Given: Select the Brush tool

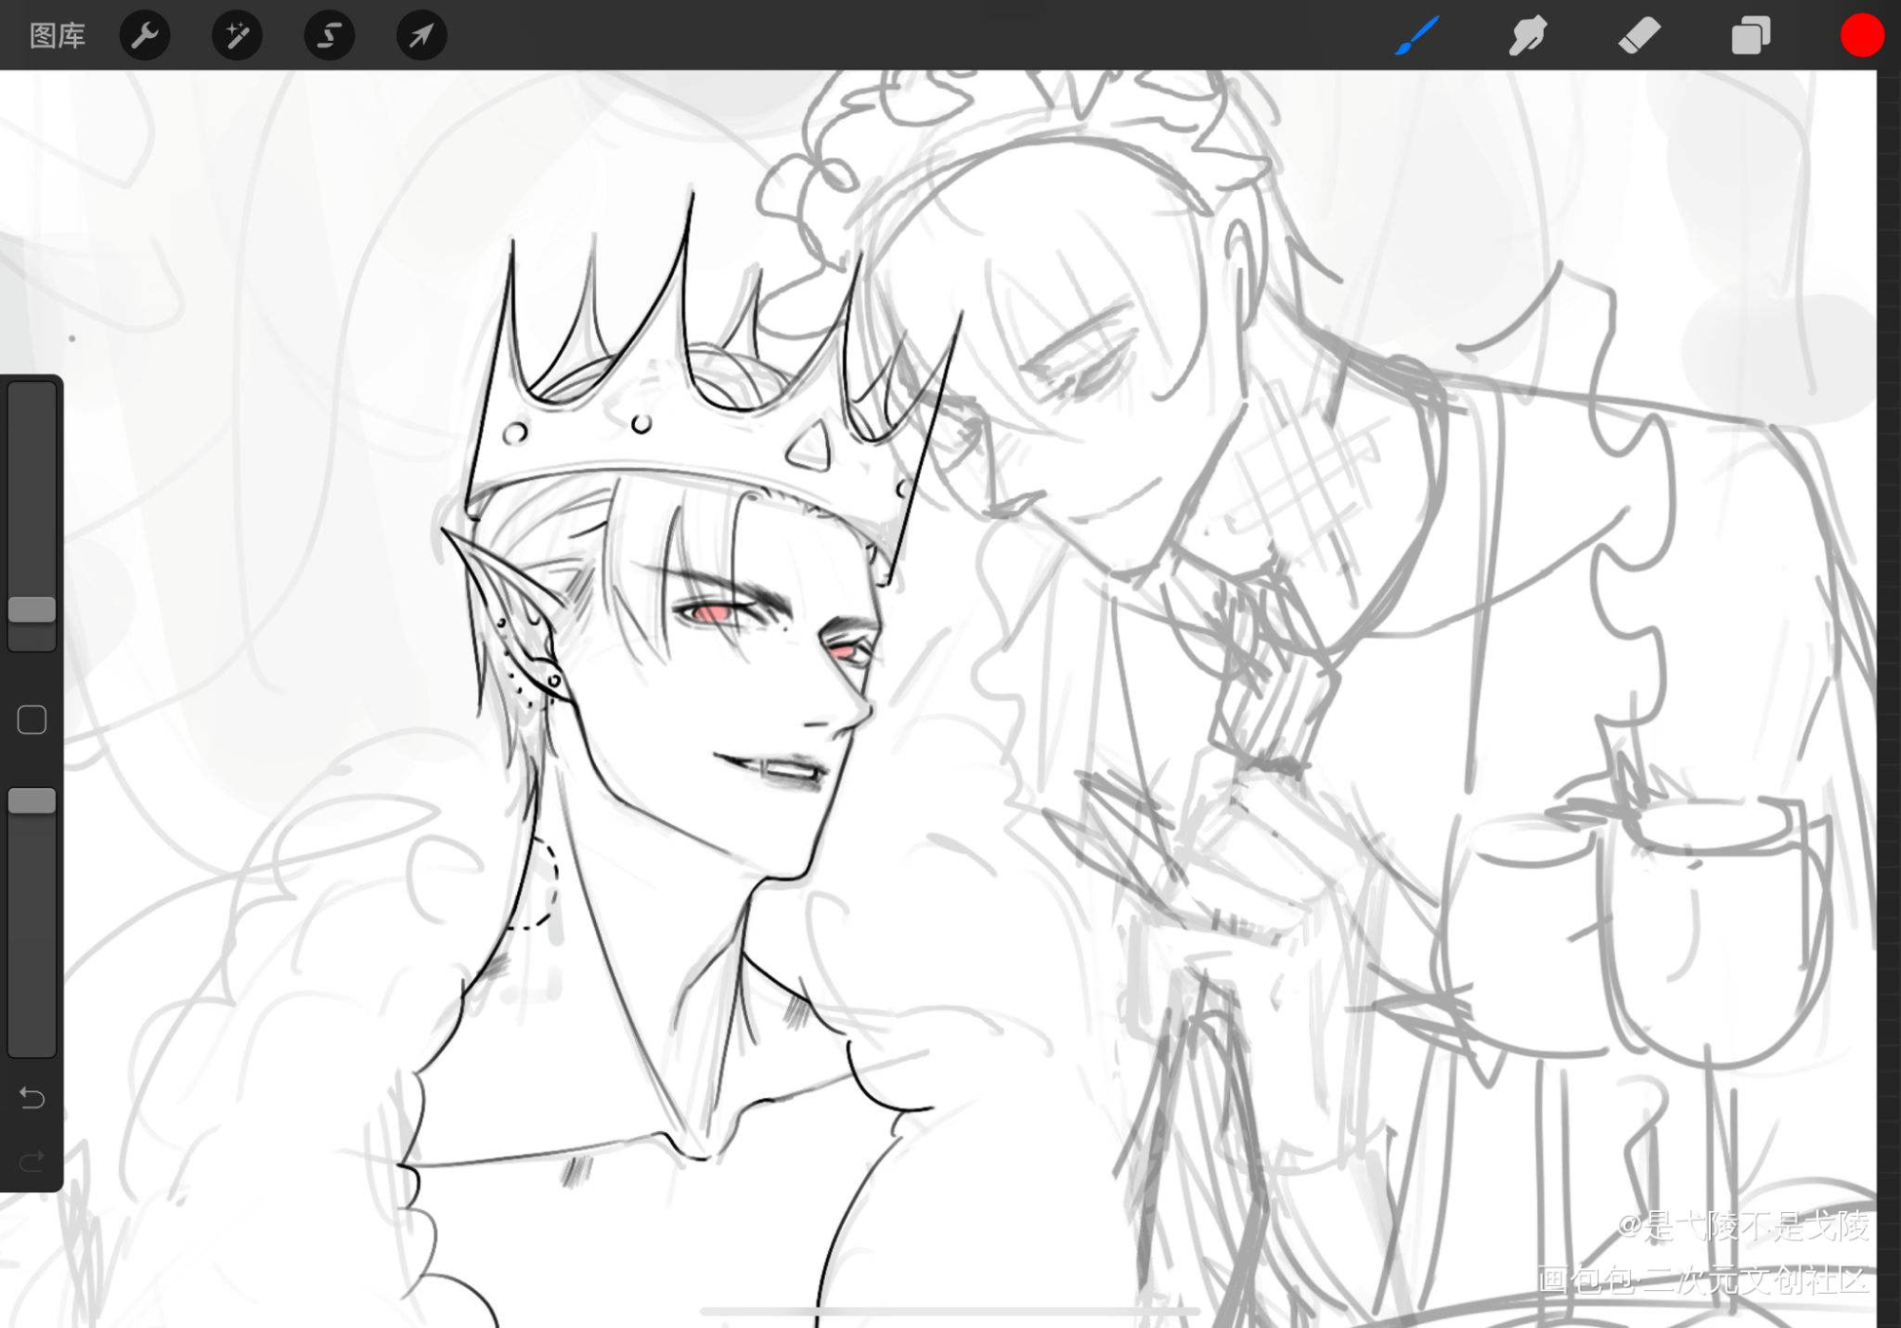Looking at the screenshot, I should point(1417,36).
